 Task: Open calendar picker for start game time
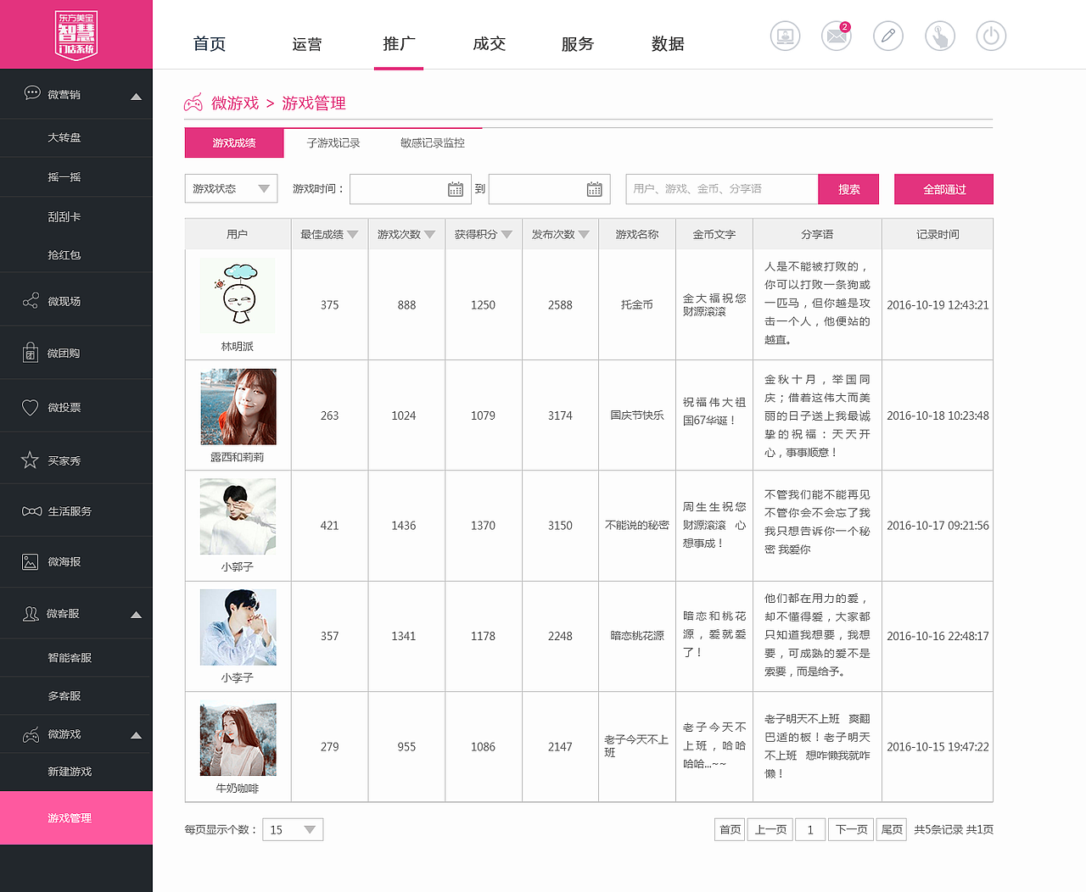pos(456,189)
